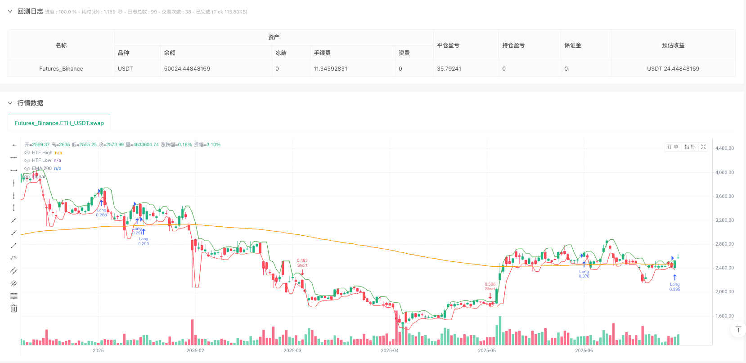Select the horizontal straight line drawing tool
This screenshot has height=363, width=746.
tap(14, 145)
